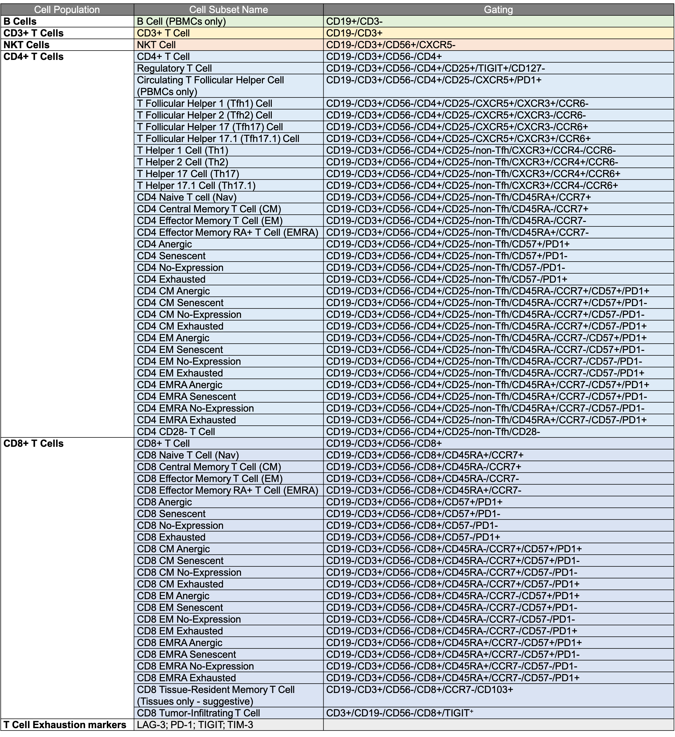Select the Regulatory T Cell name cell
Screen dimensions: 675x737
click(174, 68)
